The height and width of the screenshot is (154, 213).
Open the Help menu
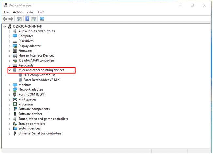pos(41,12)
